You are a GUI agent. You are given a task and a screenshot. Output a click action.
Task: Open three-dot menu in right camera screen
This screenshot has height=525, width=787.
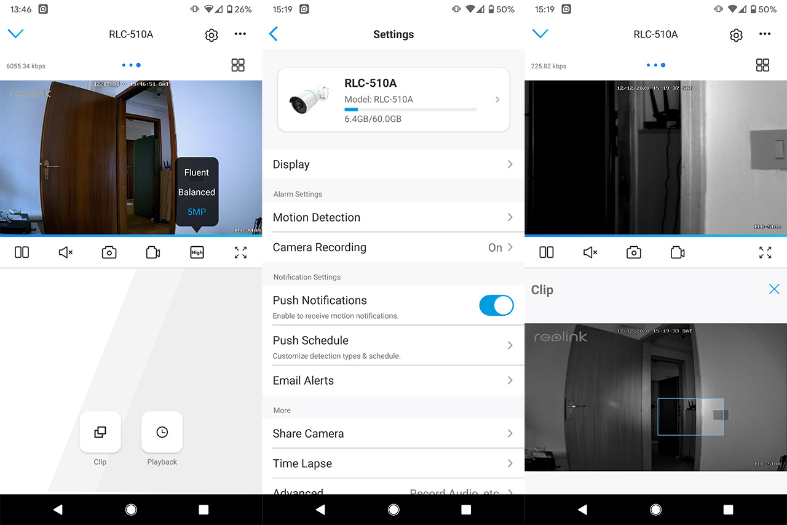[x=765, y=34]
